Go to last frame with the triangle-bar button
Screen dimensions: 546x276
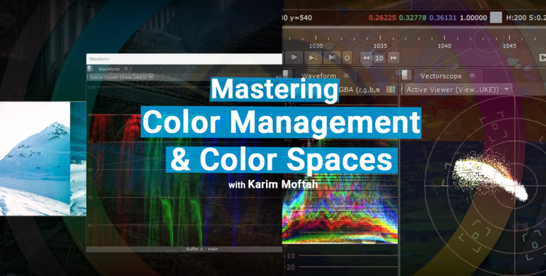click(x=332, y=58)
